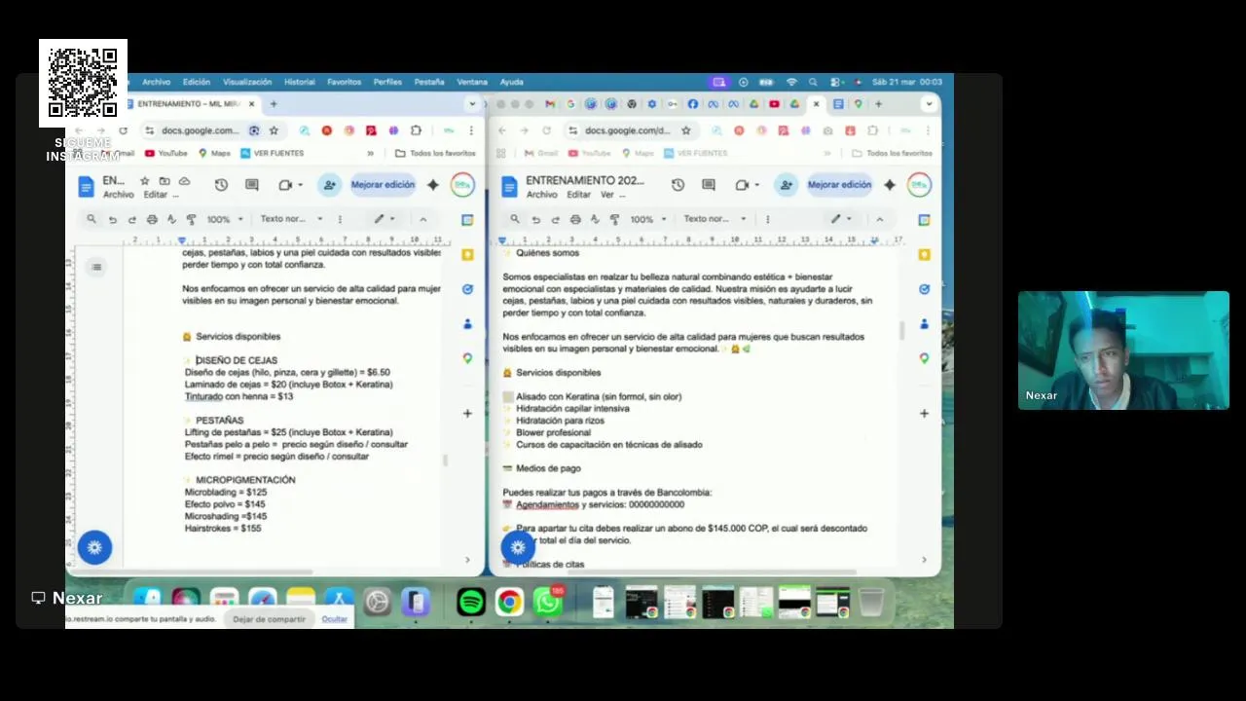Reload the page in the left Chrome window

click(x=123, y=130)
